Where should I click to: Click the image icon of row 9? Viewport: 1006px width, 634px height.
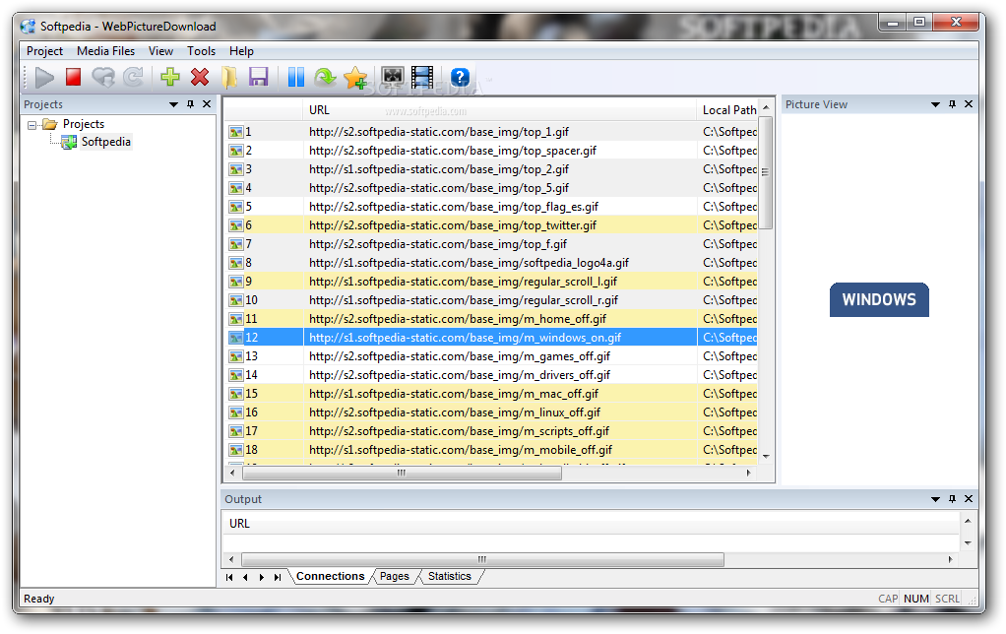coord(236,282)
